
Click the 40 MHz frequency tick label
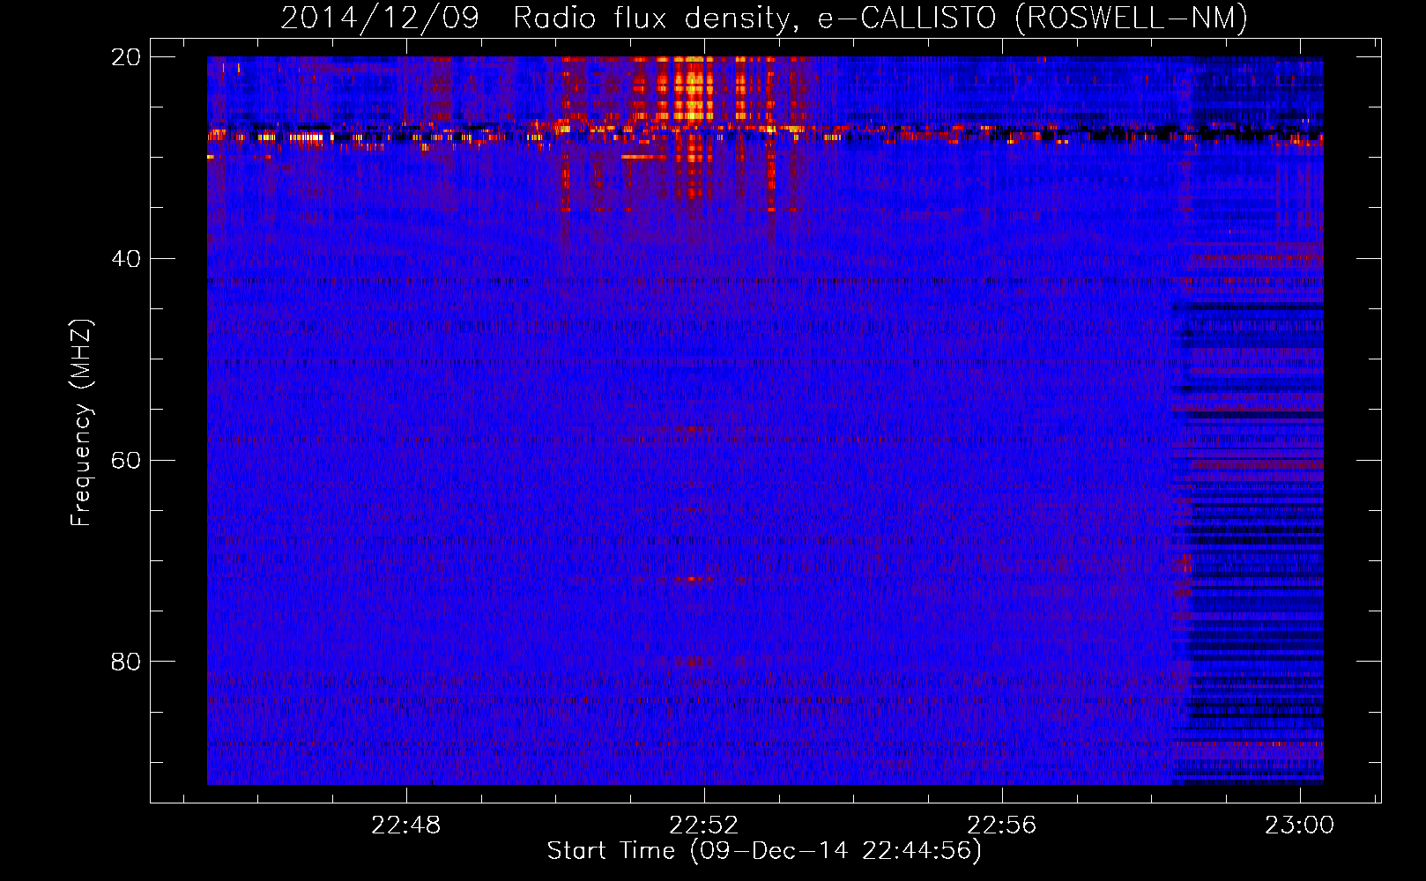click(125, 259)
